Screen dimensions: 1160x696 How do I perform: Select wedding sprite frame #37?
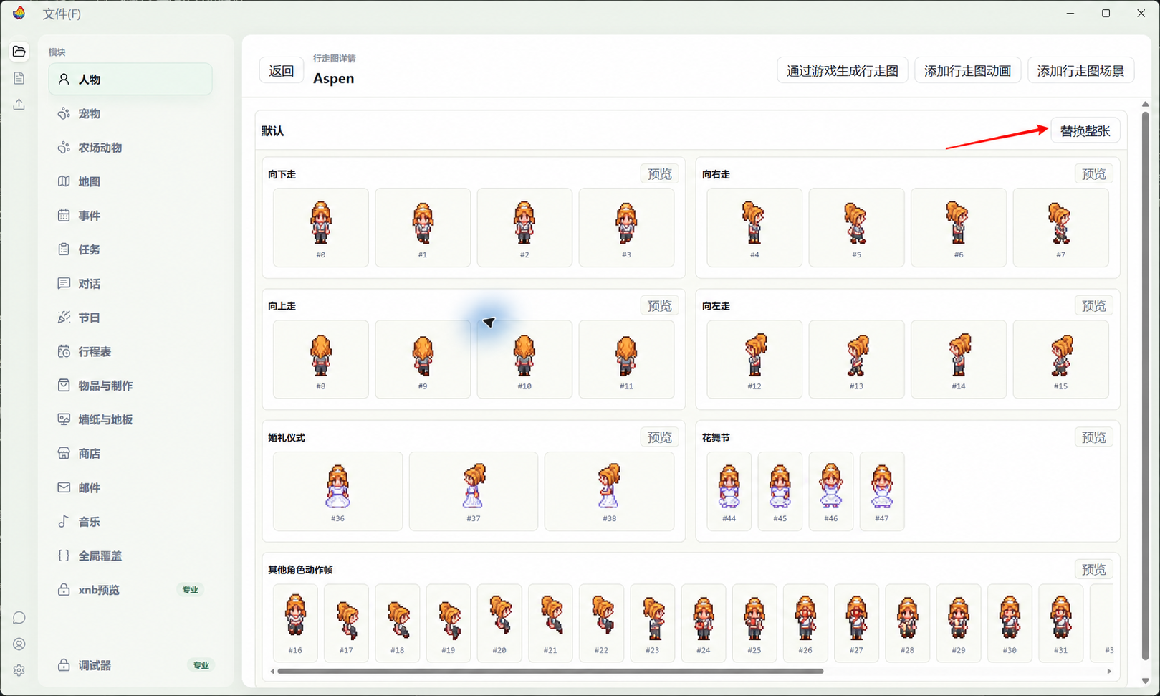(474, 491)
